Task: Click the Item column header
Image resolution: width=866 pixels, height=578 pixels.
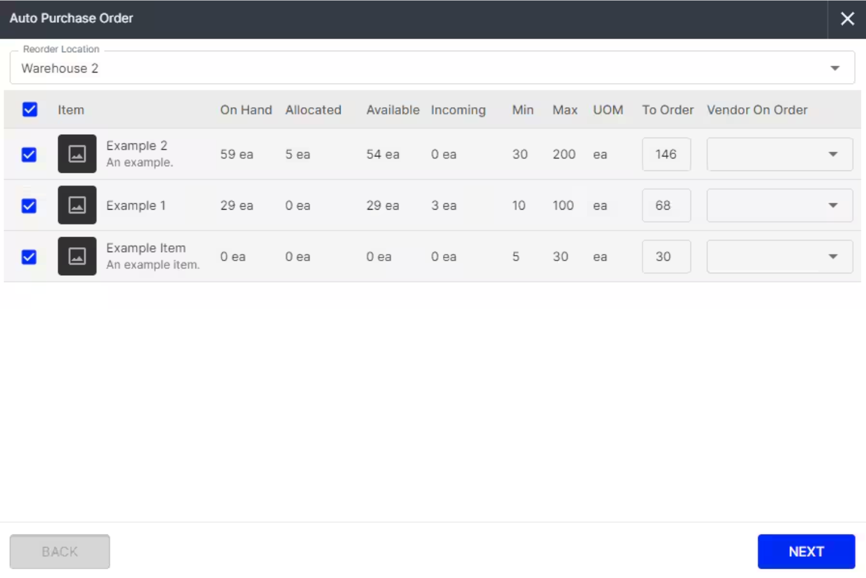Action: tap(71, 110)
